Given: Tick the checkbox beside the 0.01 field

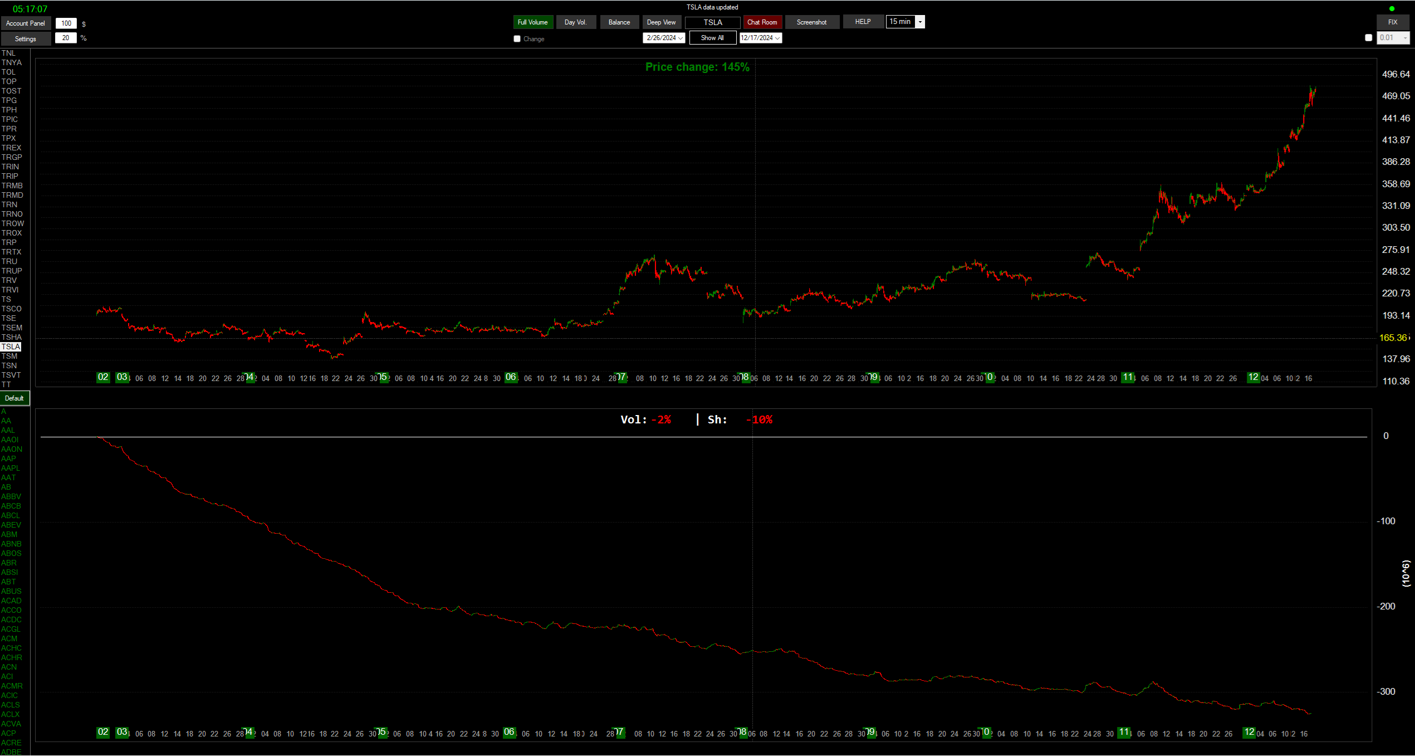Looking at the screenshot, I should click(x=1368, y=38).
